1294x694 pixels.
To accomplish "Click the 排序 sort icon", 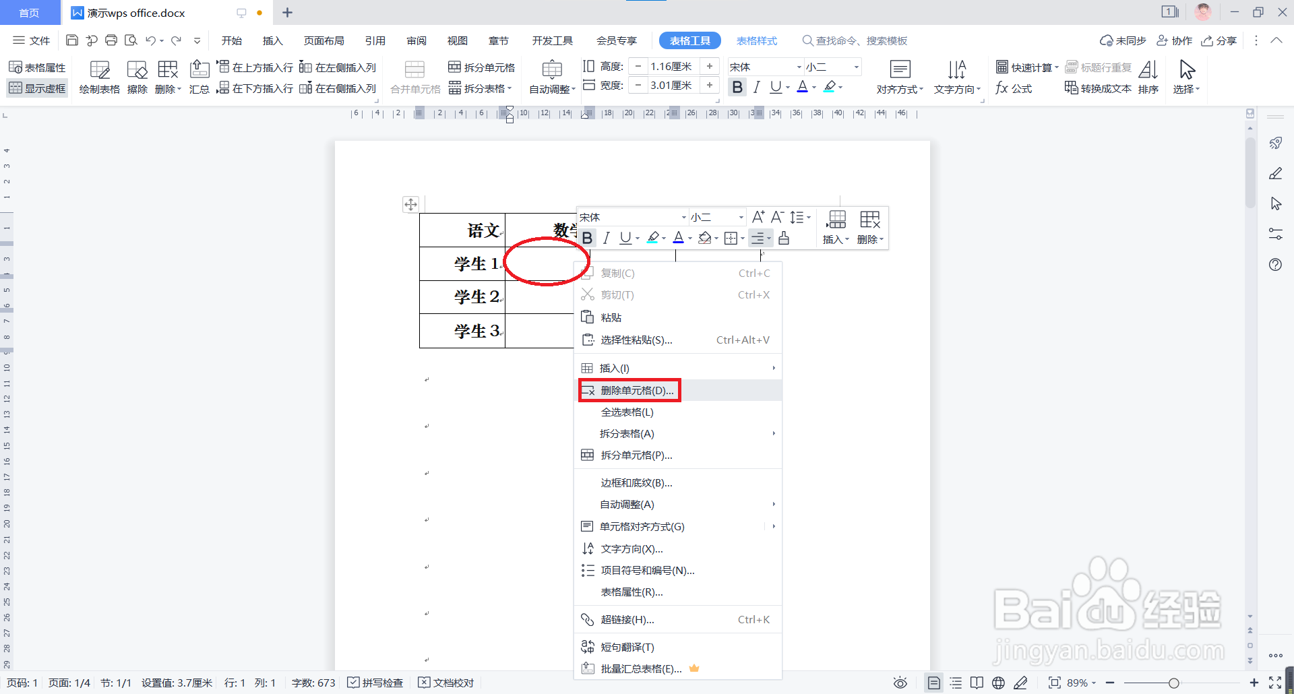I will (1148, 76).
